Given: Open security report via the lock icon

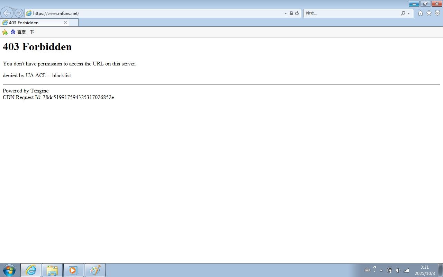Looking at the screenshot, I should click(x=291, y=13).
